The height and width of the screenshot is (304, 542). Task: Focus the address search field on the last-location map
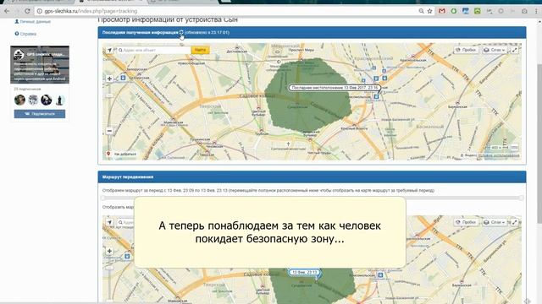pyautogui.click(x=154, y=51)
